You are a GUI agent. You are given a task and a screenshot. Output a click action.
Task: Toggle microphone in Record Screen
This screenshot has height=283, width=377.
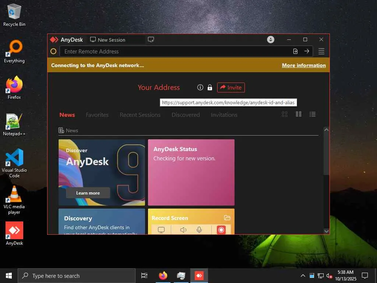tap(199, 230)
